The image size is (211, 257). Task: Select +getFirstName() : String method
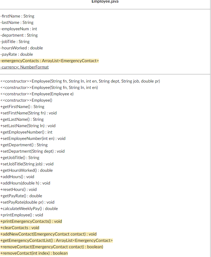tap(22, 107)
